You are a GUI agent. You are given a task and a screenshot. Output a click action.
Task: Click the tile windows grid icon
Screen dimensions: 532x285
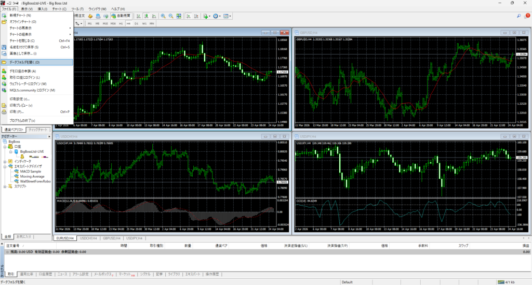pyautogui.click(x=179, y=16)
